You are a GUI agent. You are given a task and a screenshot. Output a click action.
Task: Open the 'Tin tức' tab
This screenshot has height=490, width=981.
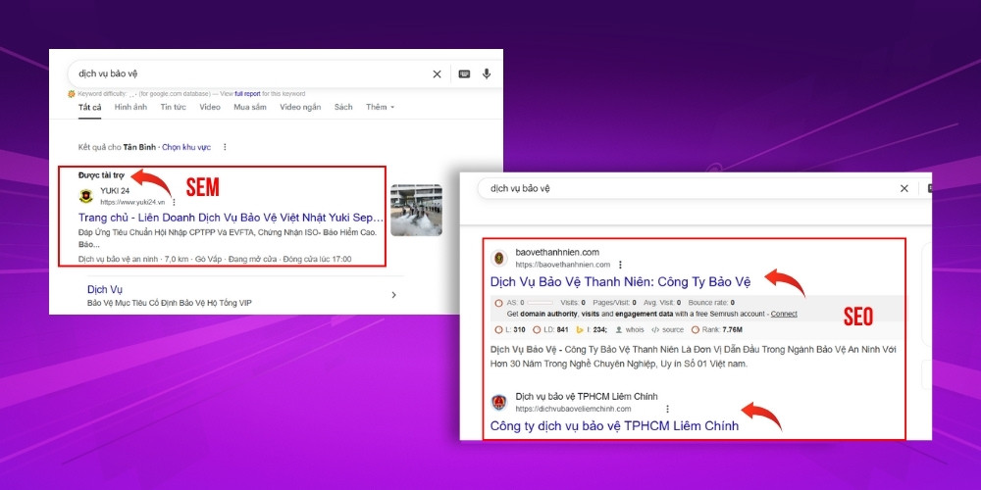[x=174, y=107]
